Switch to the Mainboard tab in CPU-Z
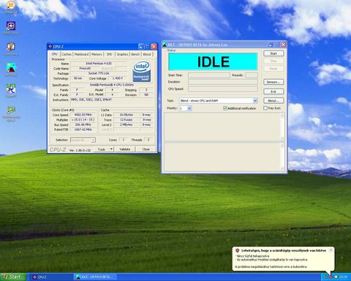This screenshot has width=351, height=281. pos(81,54)
